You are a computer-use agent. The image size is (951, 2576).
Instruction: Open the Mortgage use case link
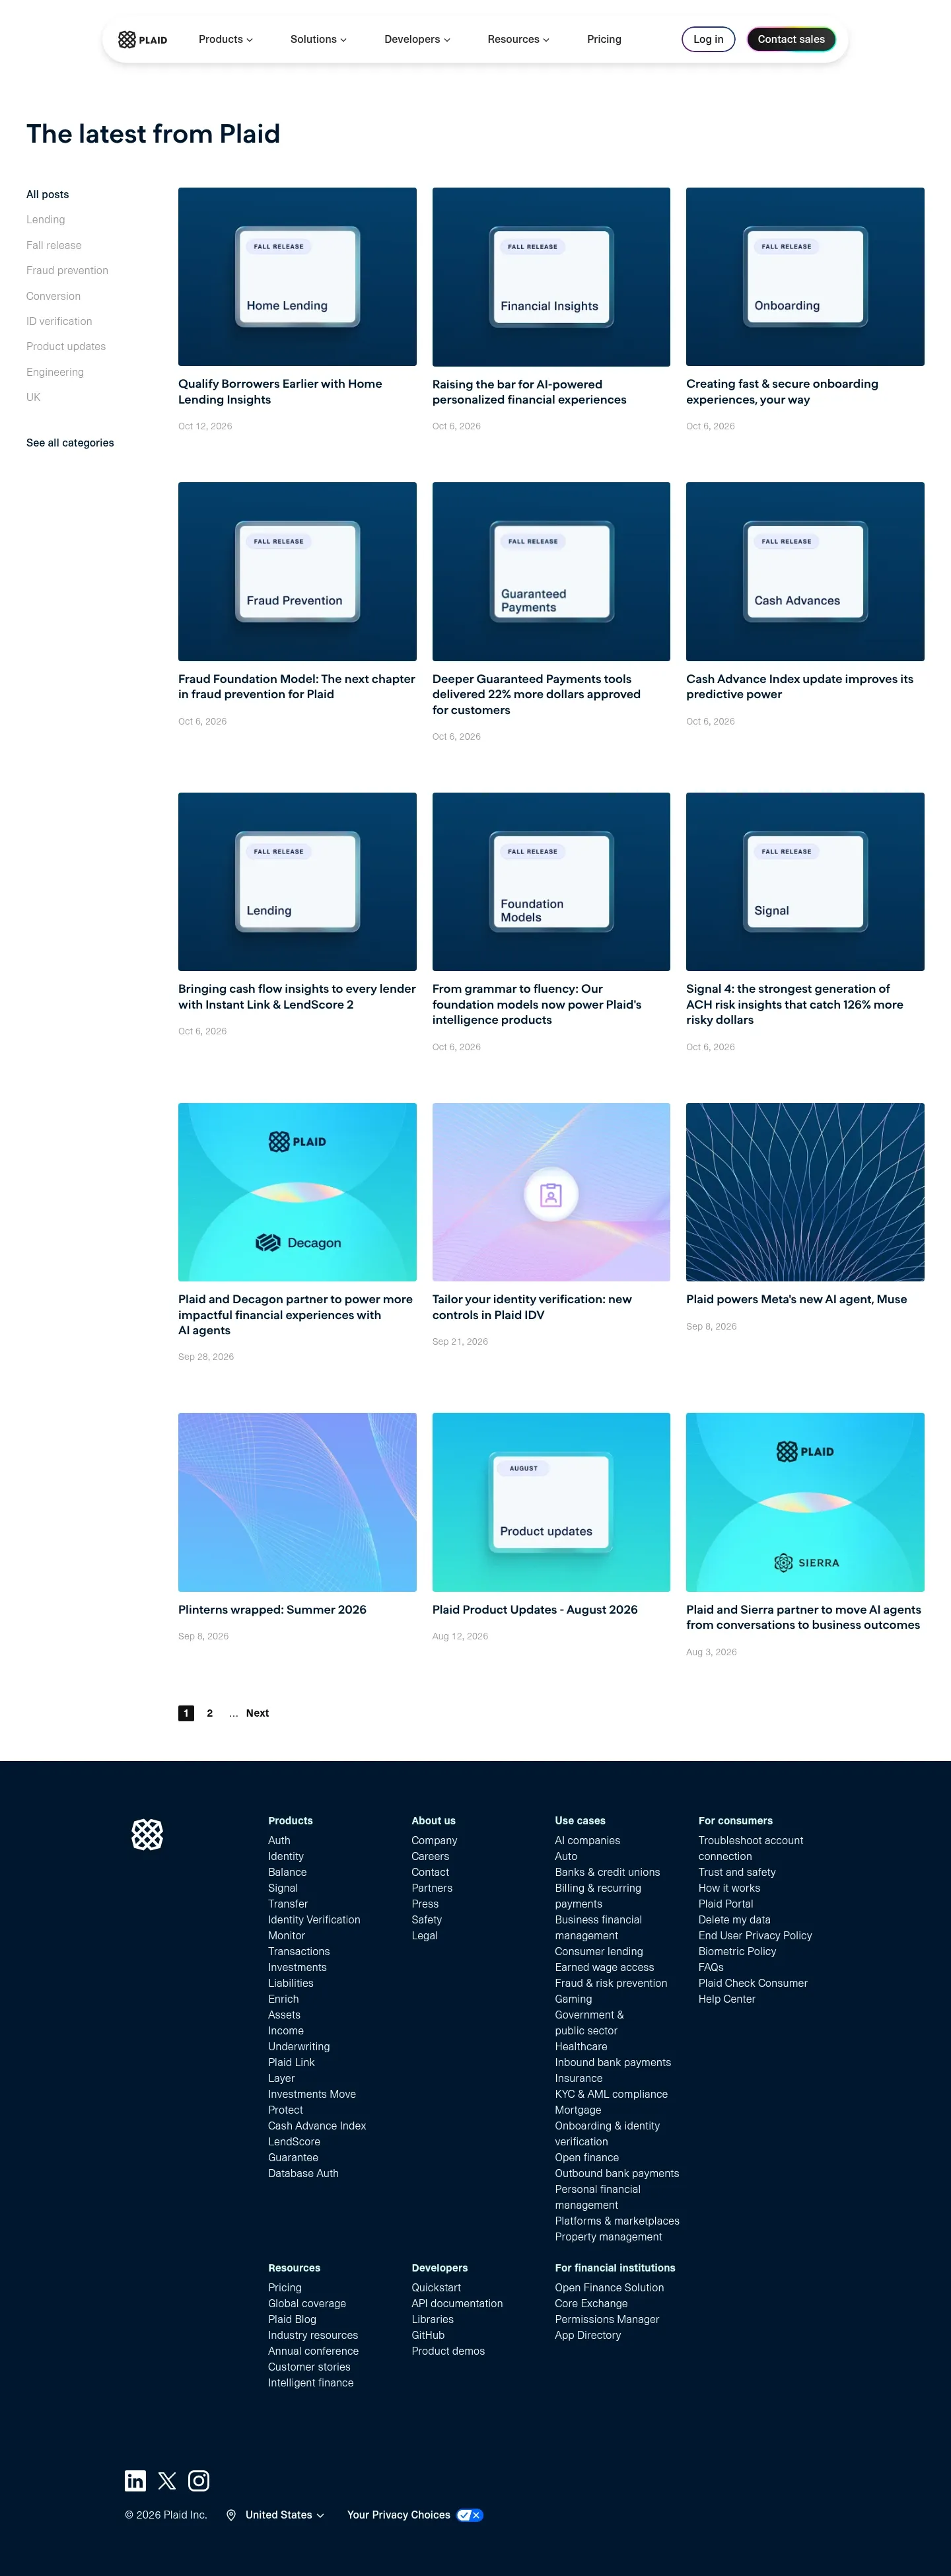pyautogui.click(x=578, y=2110)
